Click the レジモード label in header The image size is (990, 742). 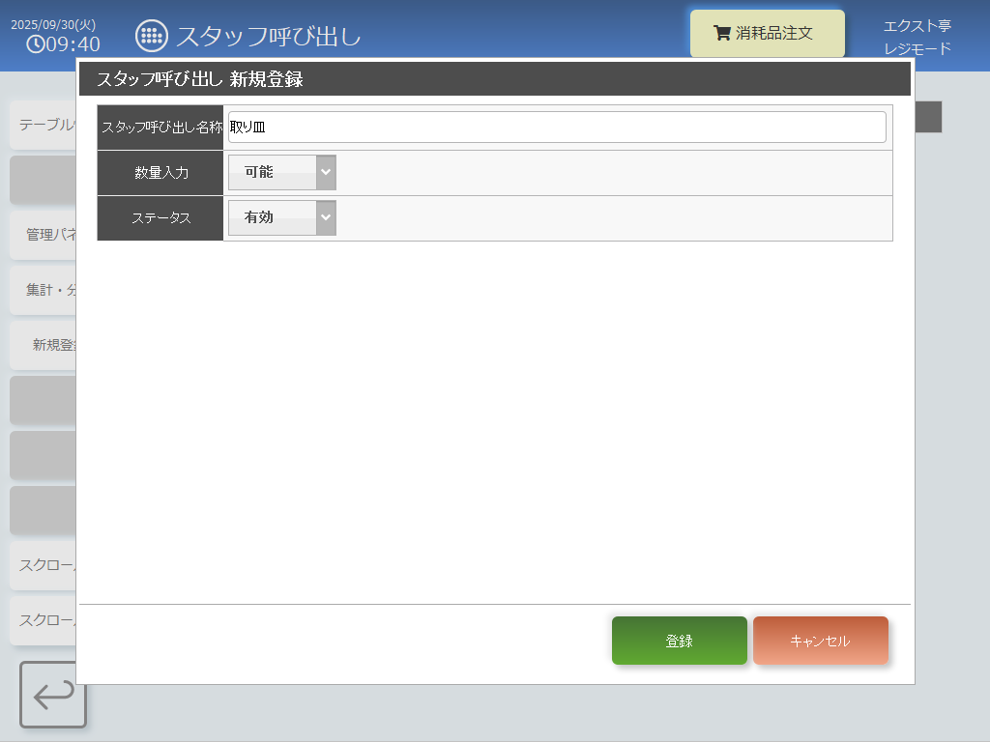(917, 48)
